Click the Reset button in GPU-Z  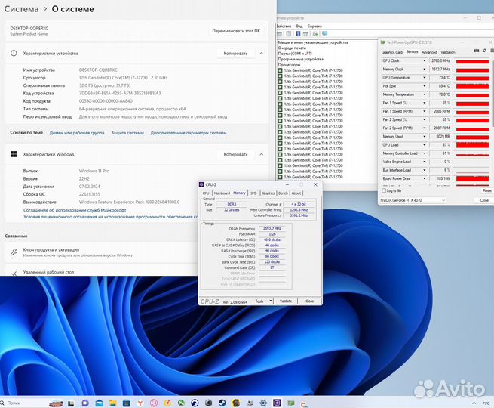pyautogui.click(x=486, y=190)
